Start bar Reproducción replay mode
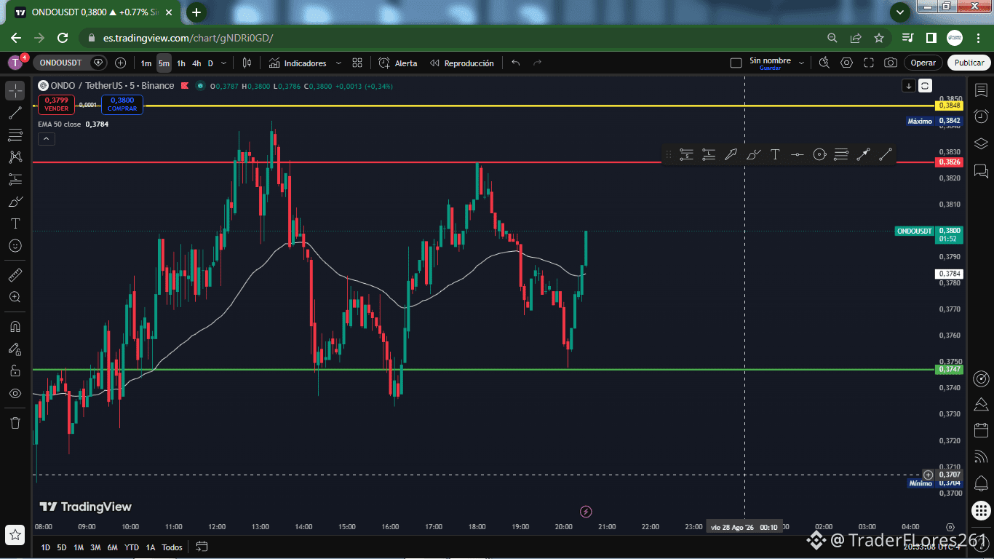Image resolution: width=994 pixels, height=559 pixels. point(461,63)
